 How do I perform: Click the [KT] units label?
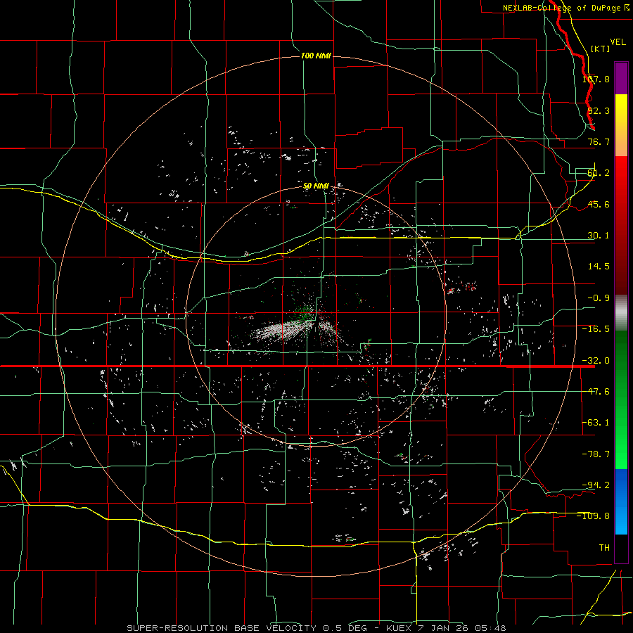[600, 49]
